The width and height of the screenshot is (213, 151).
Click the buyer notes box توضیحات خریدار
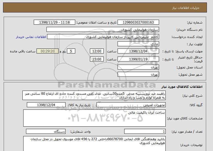(94, 144)
